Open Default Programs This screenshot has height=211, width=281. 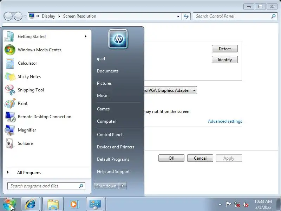[x=113, y=159]
